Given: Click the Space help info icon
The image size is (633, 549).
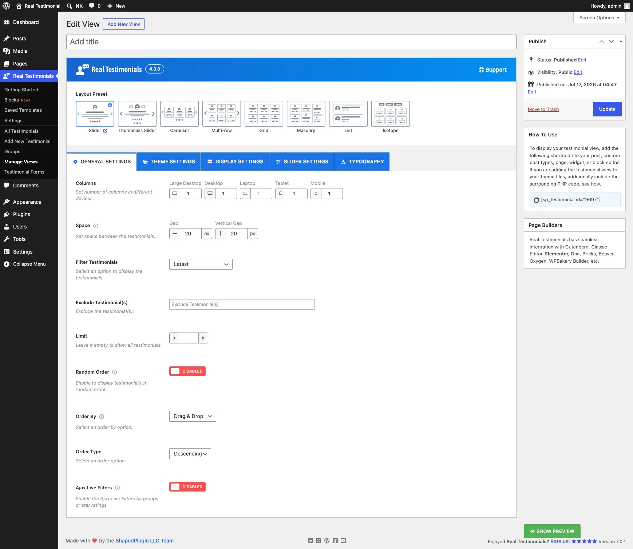Looking at the screenshot, I should (x=96, y=226).
